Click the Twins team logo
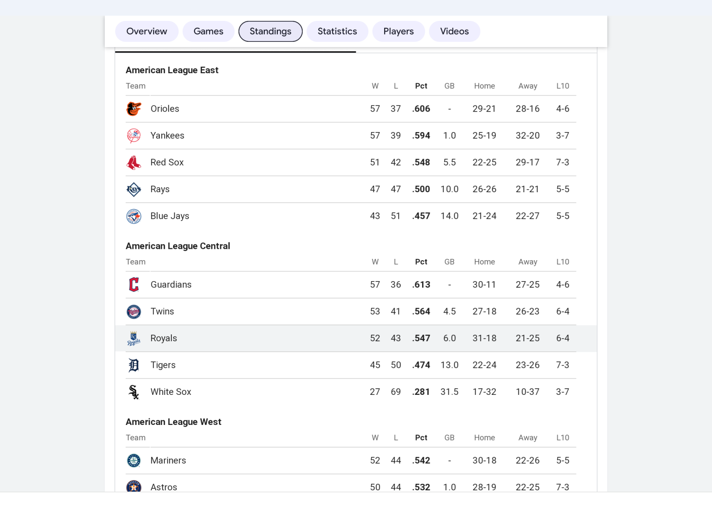Viewport: 712px width, 523px height. (x=134, y=312)
